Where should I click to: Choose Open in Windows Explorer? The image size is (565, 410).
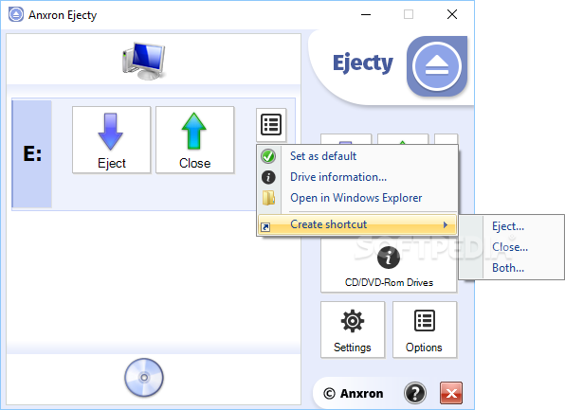[357, 198]
